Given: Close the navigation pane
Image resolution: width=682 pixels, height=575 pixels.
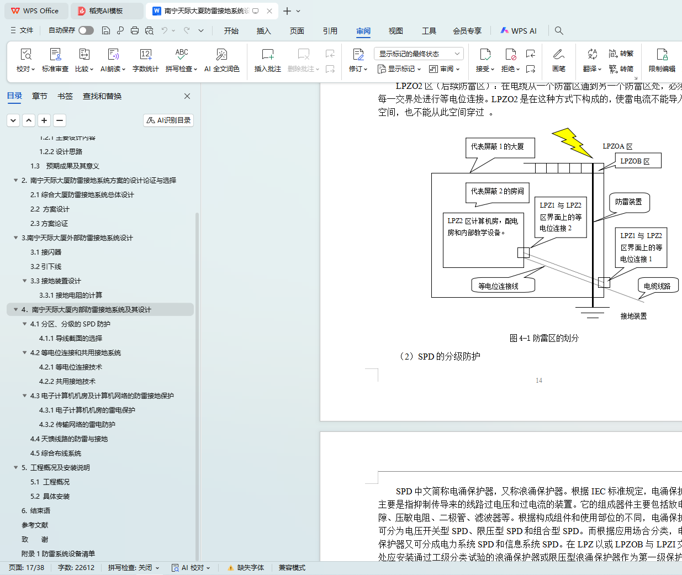Looking at the screenshot, I should (x=187, y=96).
